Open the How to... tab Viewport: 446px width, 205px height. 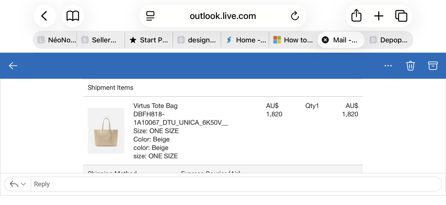point(293,40)
